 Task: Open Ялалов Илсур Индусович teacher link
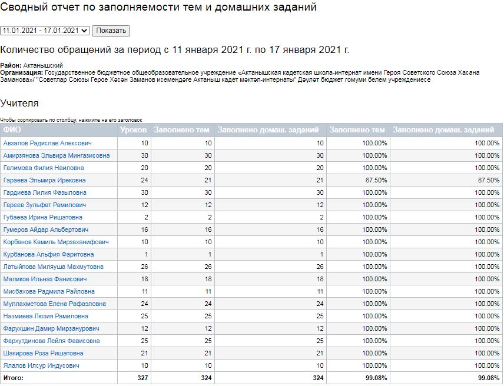(41, 365)
